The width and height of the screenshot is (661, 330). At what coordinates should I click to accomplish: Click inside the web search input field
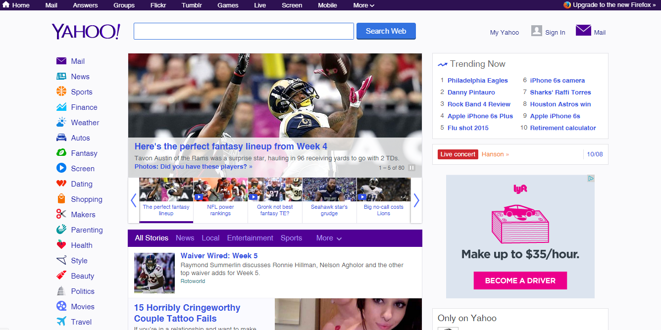(x=244, y=31)
